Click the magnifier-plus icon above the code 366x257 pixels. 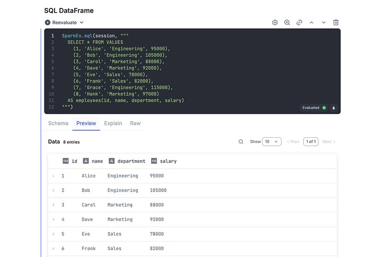(287, 23)
